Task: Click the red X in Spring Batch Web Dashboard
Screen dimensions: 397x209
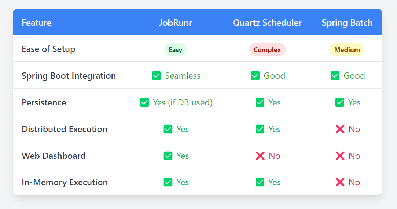Action: [340, 156]
